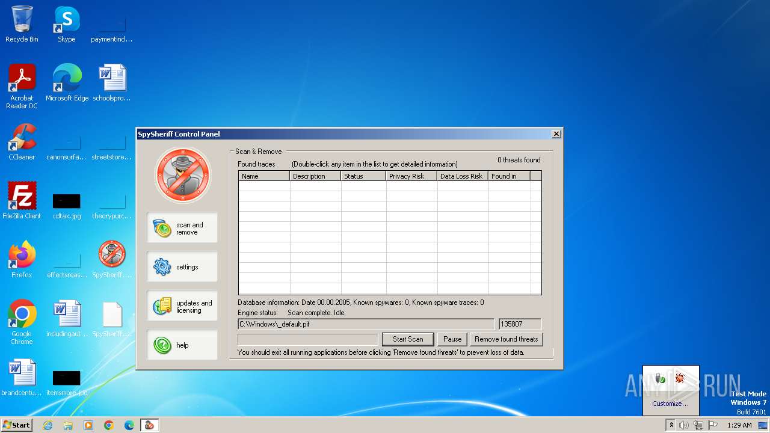Click the scan progress bar
The height and width of the screenshot is (433, 770).
(x=308, y=339)
